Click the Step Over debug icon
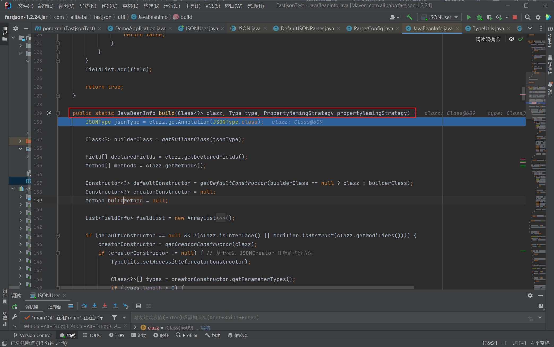 click(84, 306)
